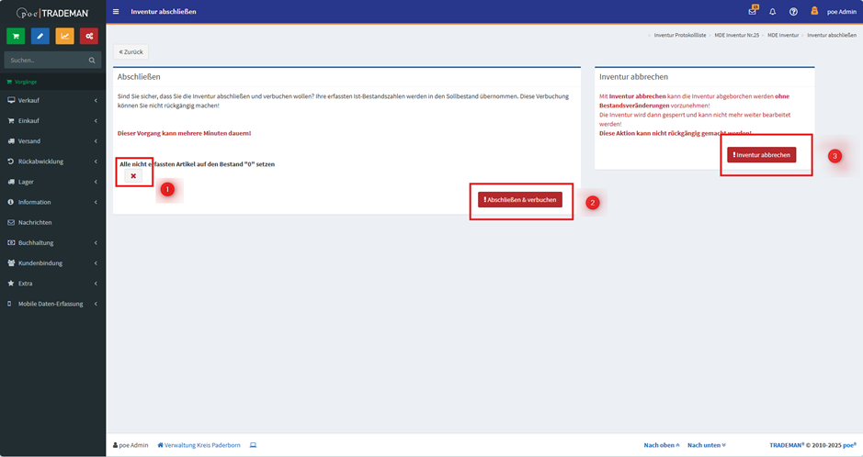Viewport: 863px width, 457px height.
Task: Click the Zurück button
Action: pyautogui.click(x=131, y=51)
